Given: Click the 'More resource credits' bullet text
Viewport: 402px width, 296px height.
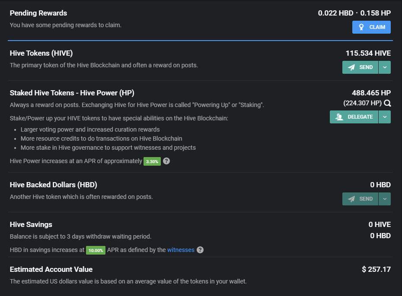Looking at the screenshot, I should (x=102, y=139).
